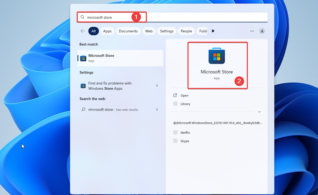318x195 pixels.
Task: Open the Skype entry
Action: coord(217,141)
